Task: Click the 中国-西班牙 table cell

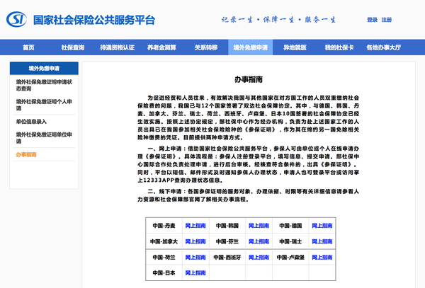Action: point(227,258)
